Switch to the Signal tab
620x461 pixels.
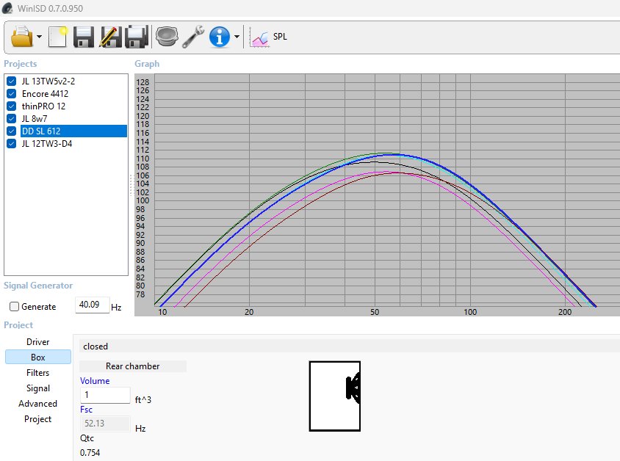click(x=38, y=388)
